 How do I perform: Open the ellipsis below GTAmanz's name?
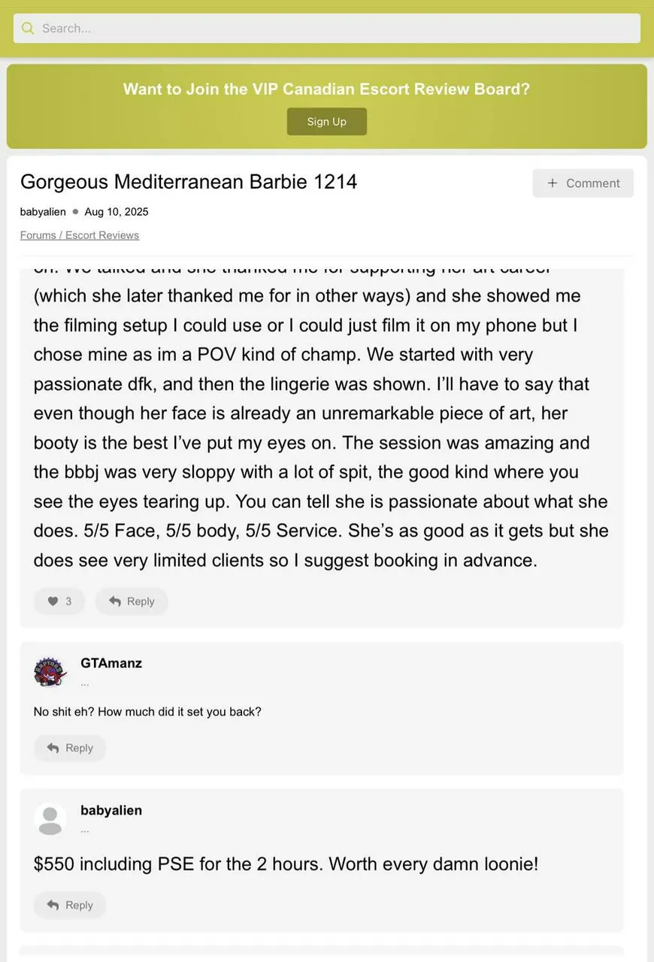pyautogui.click(x=85, y=682)
